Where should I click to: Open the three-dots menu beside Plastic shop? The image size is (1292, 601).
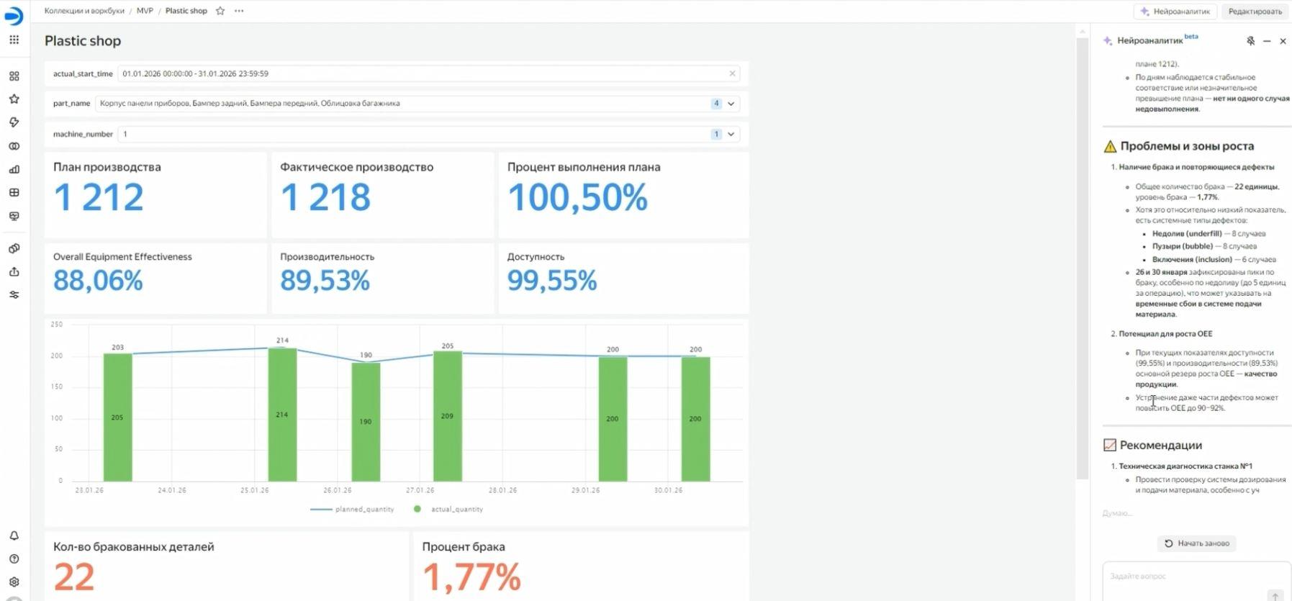(x=239, y=11)
